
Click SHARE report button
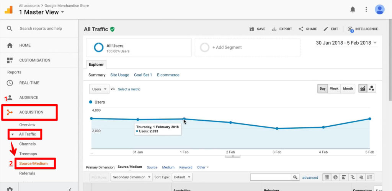coord(308,29)
